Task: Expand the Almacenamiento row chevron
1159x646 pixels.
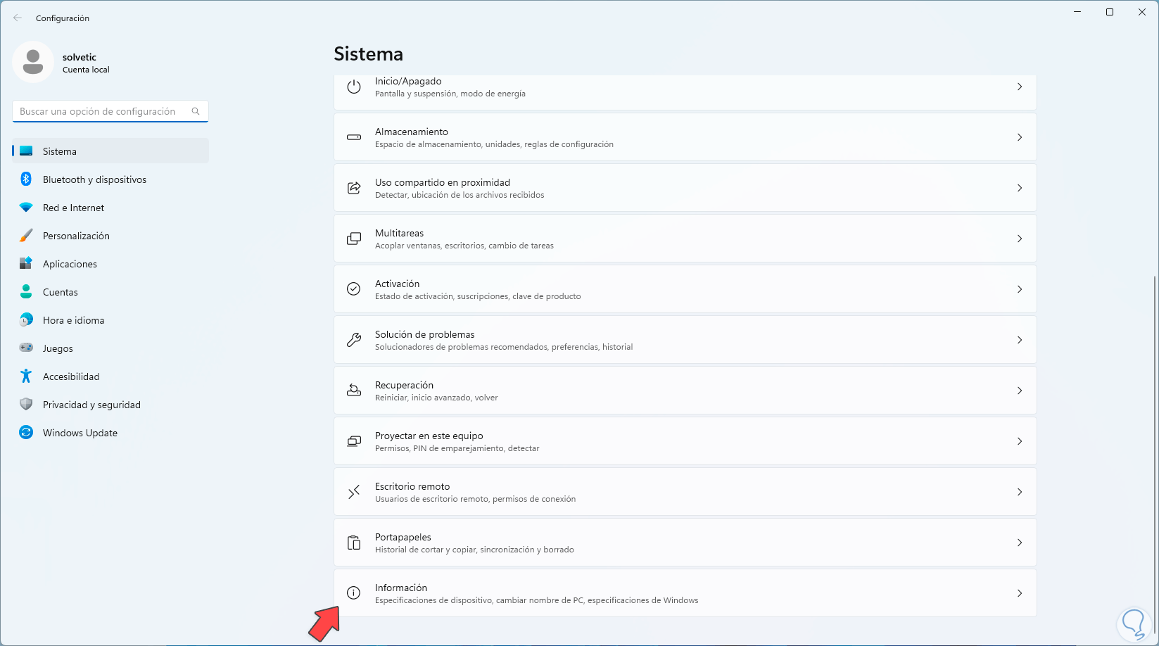Action: coord(1020,137)
